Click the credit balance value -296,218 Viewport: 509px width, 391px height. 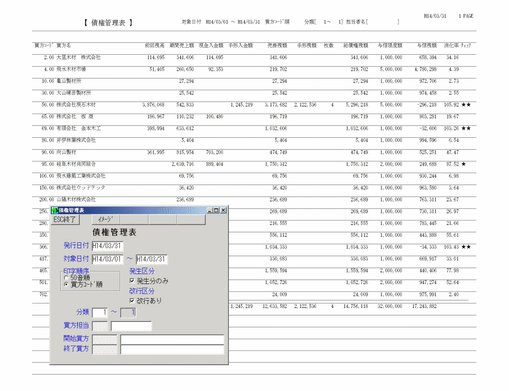click(427, 105)
